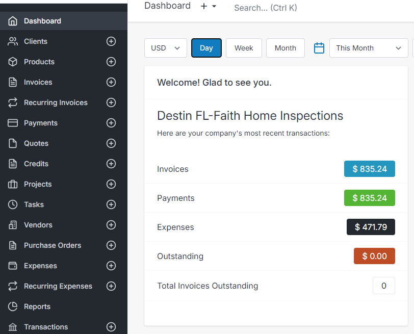Open the quick-add plus dropdown near Dashboard title

click(209, 6)
